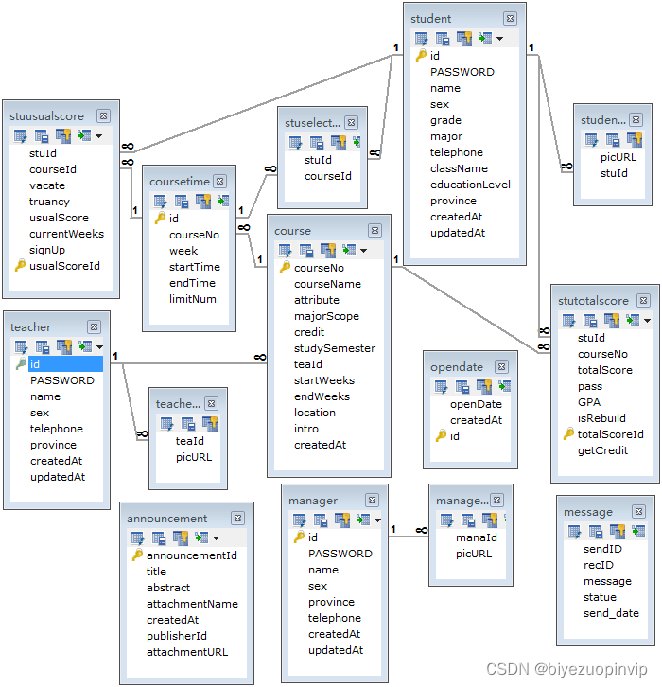The height and width of the screenshot is (687, 662).
Task: Remove opendate table using its X button
Action: [502, 367]
